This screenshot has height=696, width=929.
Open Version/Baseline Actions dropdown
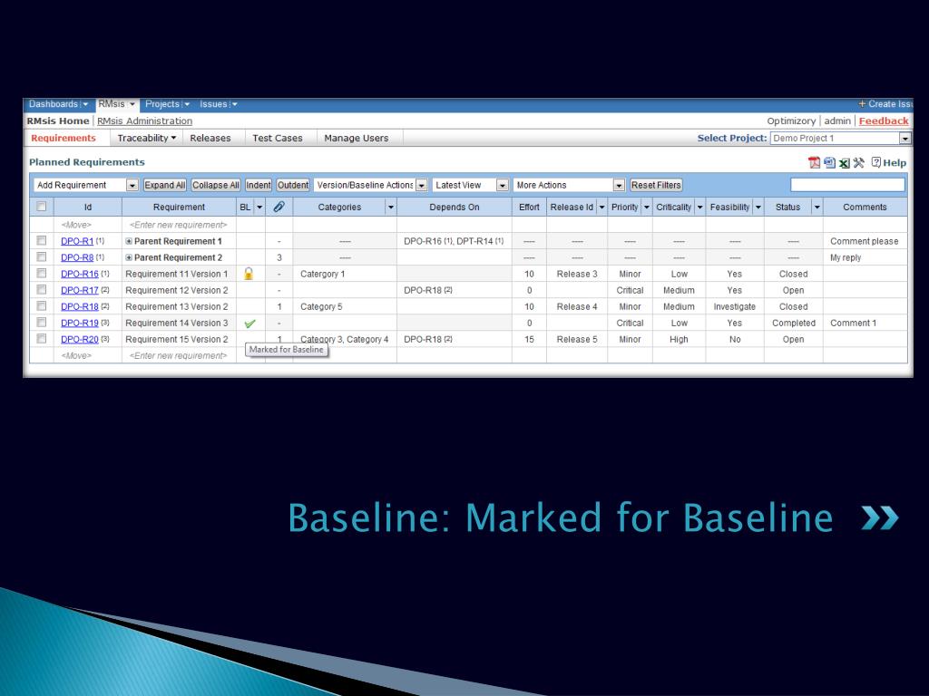click(370, 185)
